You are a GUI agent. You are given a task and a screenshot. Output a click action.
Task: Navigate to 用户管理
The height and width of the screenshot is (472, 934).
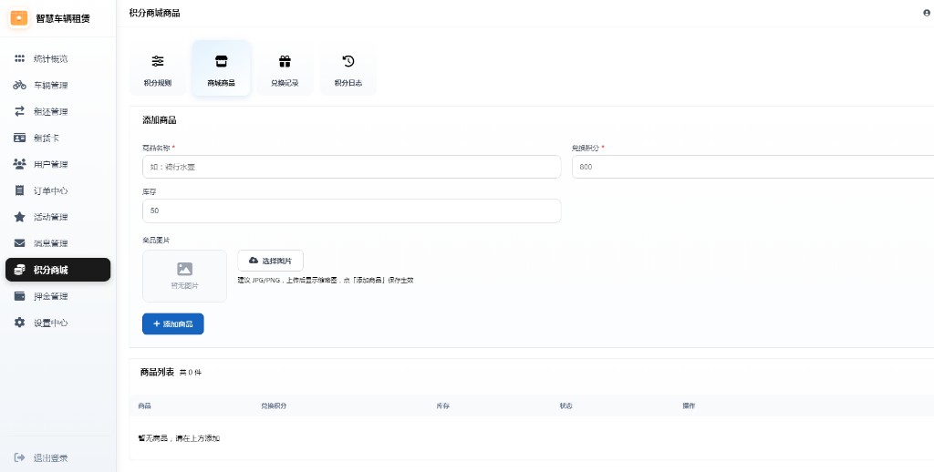pos(57,164)
